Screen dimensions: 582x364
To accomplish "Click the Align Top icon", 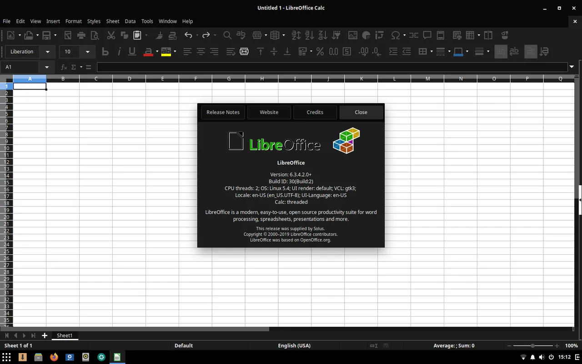I will [x=261, y=51].
